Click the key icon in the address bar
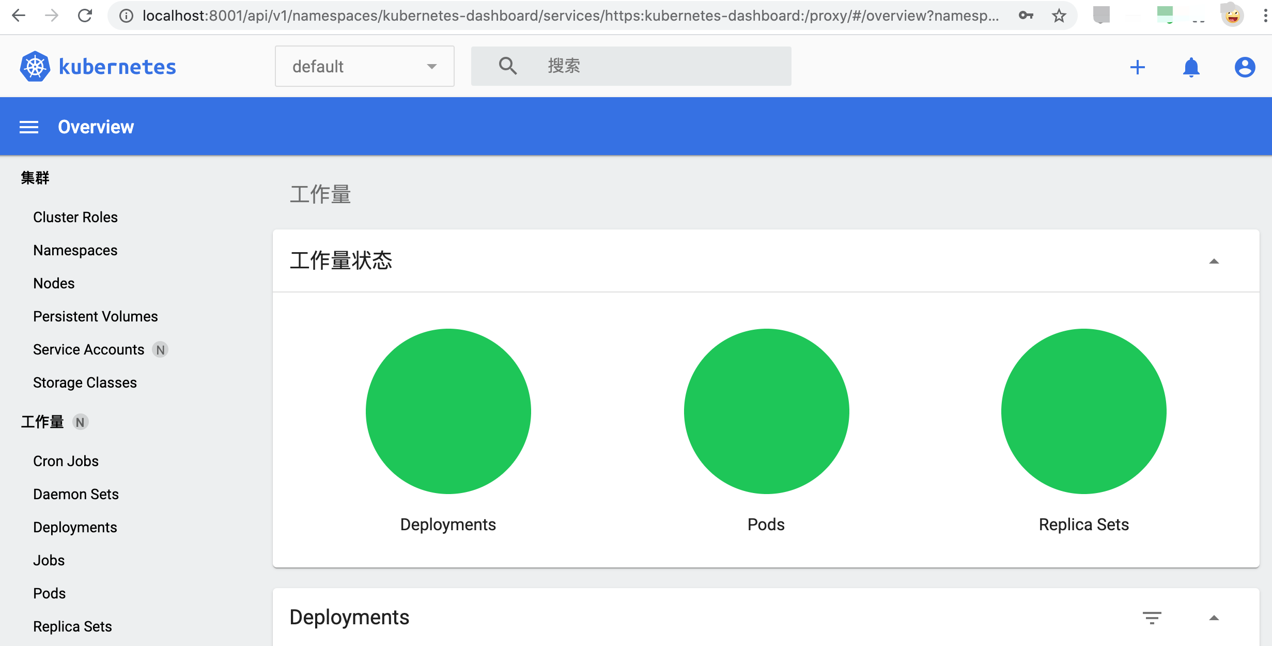Viewport: 1272px width, 646px height. [1026, 16]
